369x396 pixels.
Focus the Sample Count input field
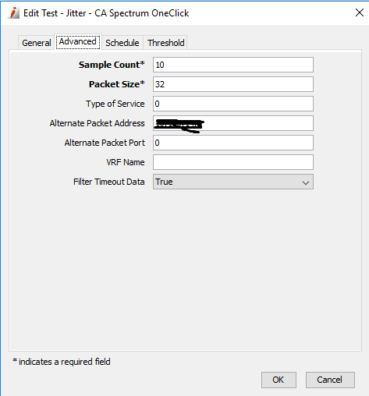click(233, 65)
